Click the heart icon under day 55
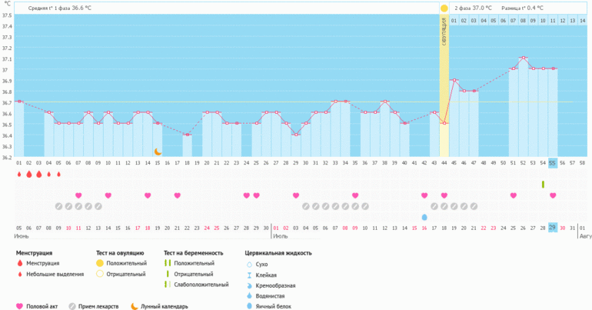The width and height of the screenshot is (592, 310). 553,195
